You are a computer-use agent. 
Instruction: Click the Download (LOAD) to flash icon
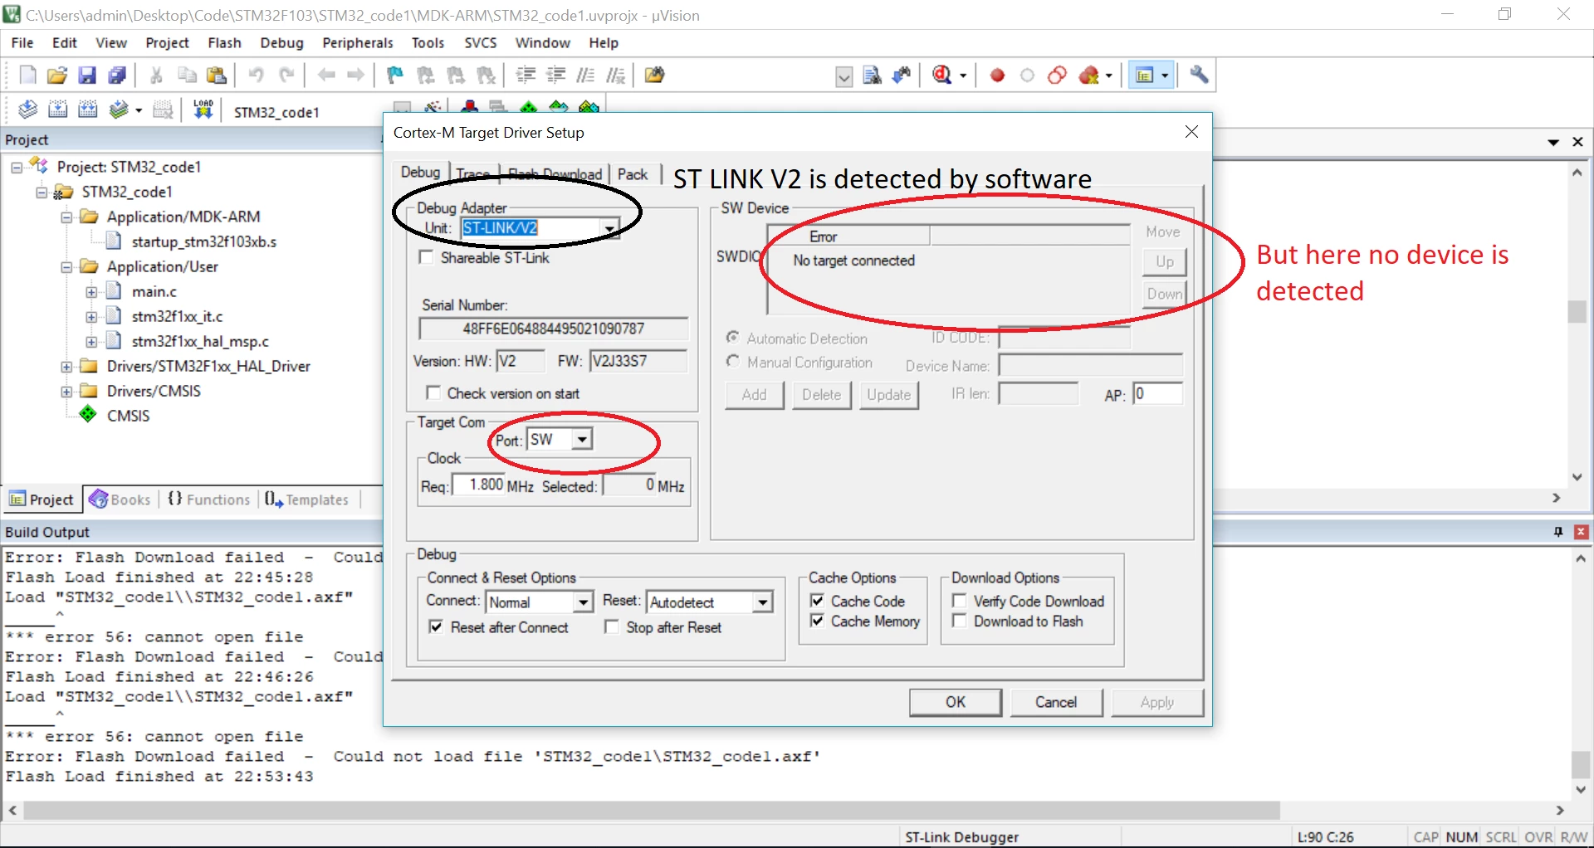203,110
